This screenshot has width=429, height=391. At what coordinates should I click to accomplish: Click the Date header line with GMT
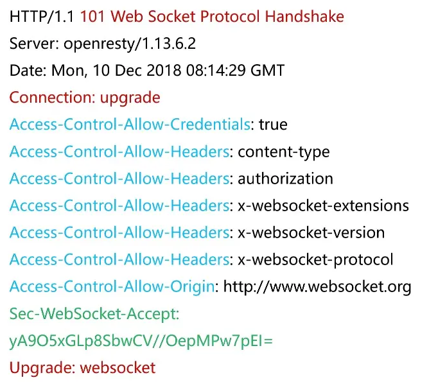(147, 70)
